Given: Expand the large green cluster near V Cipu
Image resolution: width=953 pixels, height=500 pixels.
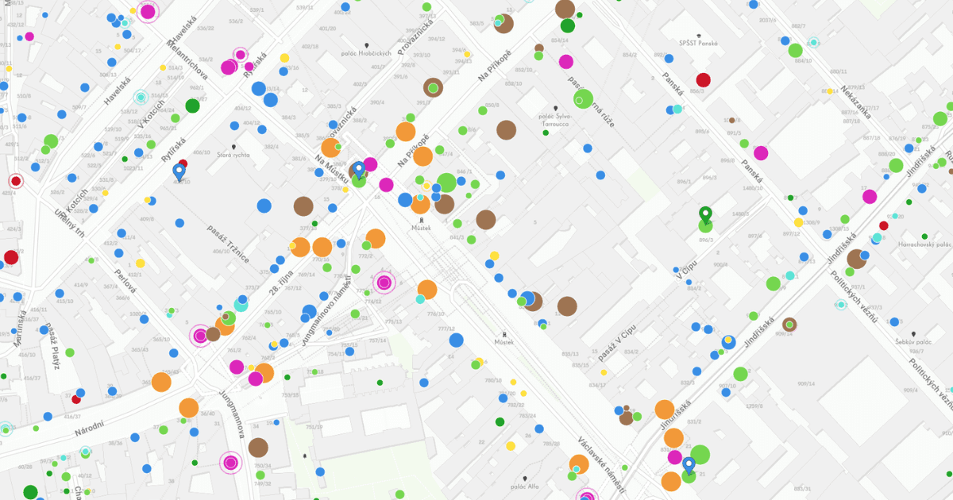Looking at the screenshot, I should click(774, 282).
